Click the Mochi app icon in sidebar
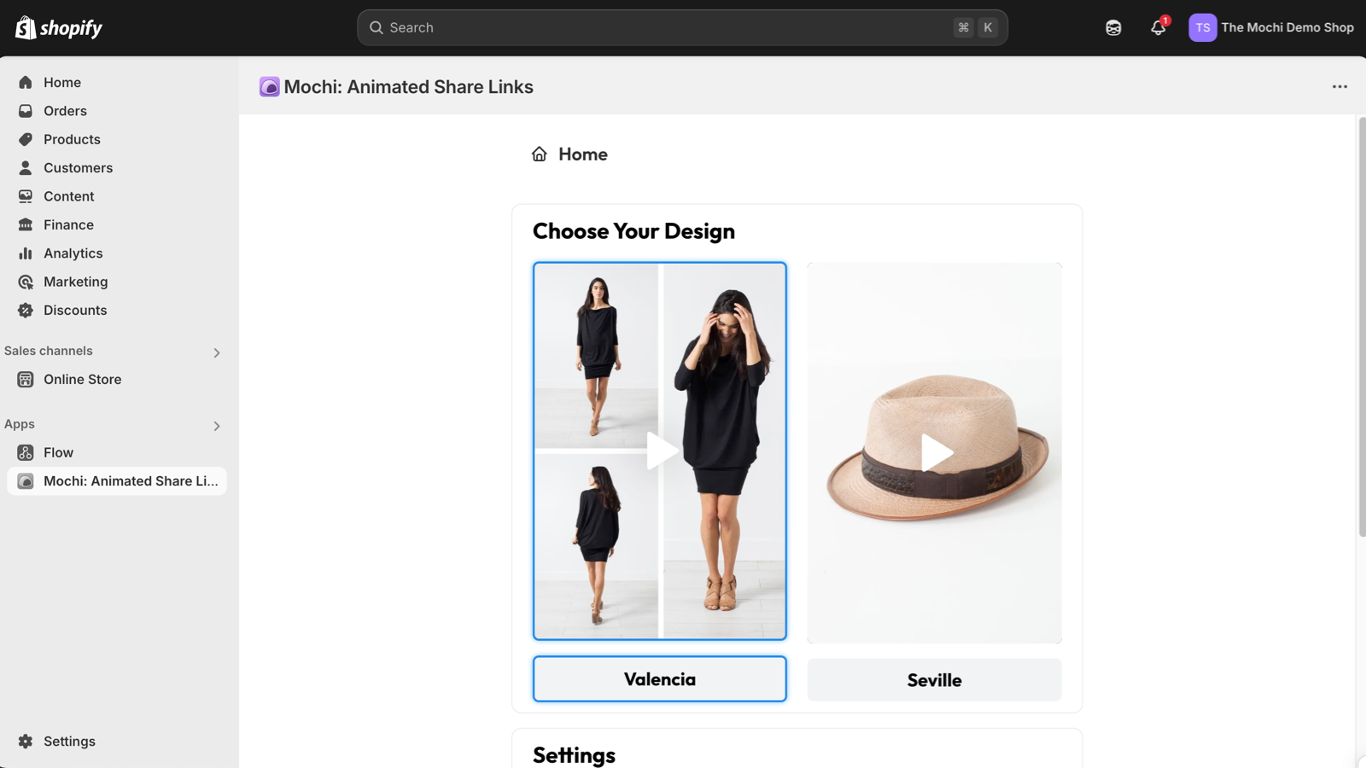The width and height of the screenshot is (1366, 768). (26, 481)
